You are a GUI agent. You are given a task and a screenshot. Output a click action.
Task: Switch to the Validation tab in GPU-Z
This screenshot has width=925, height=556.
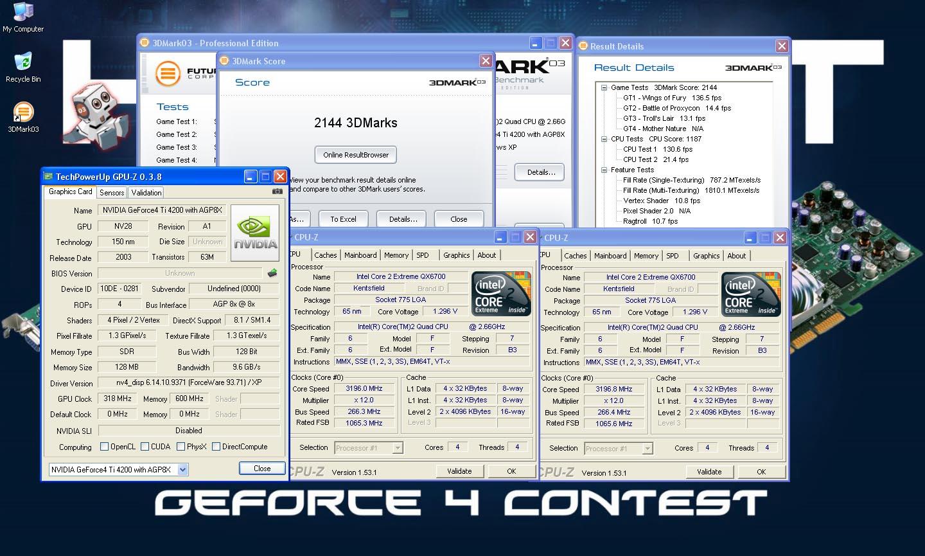pos(146,193)
